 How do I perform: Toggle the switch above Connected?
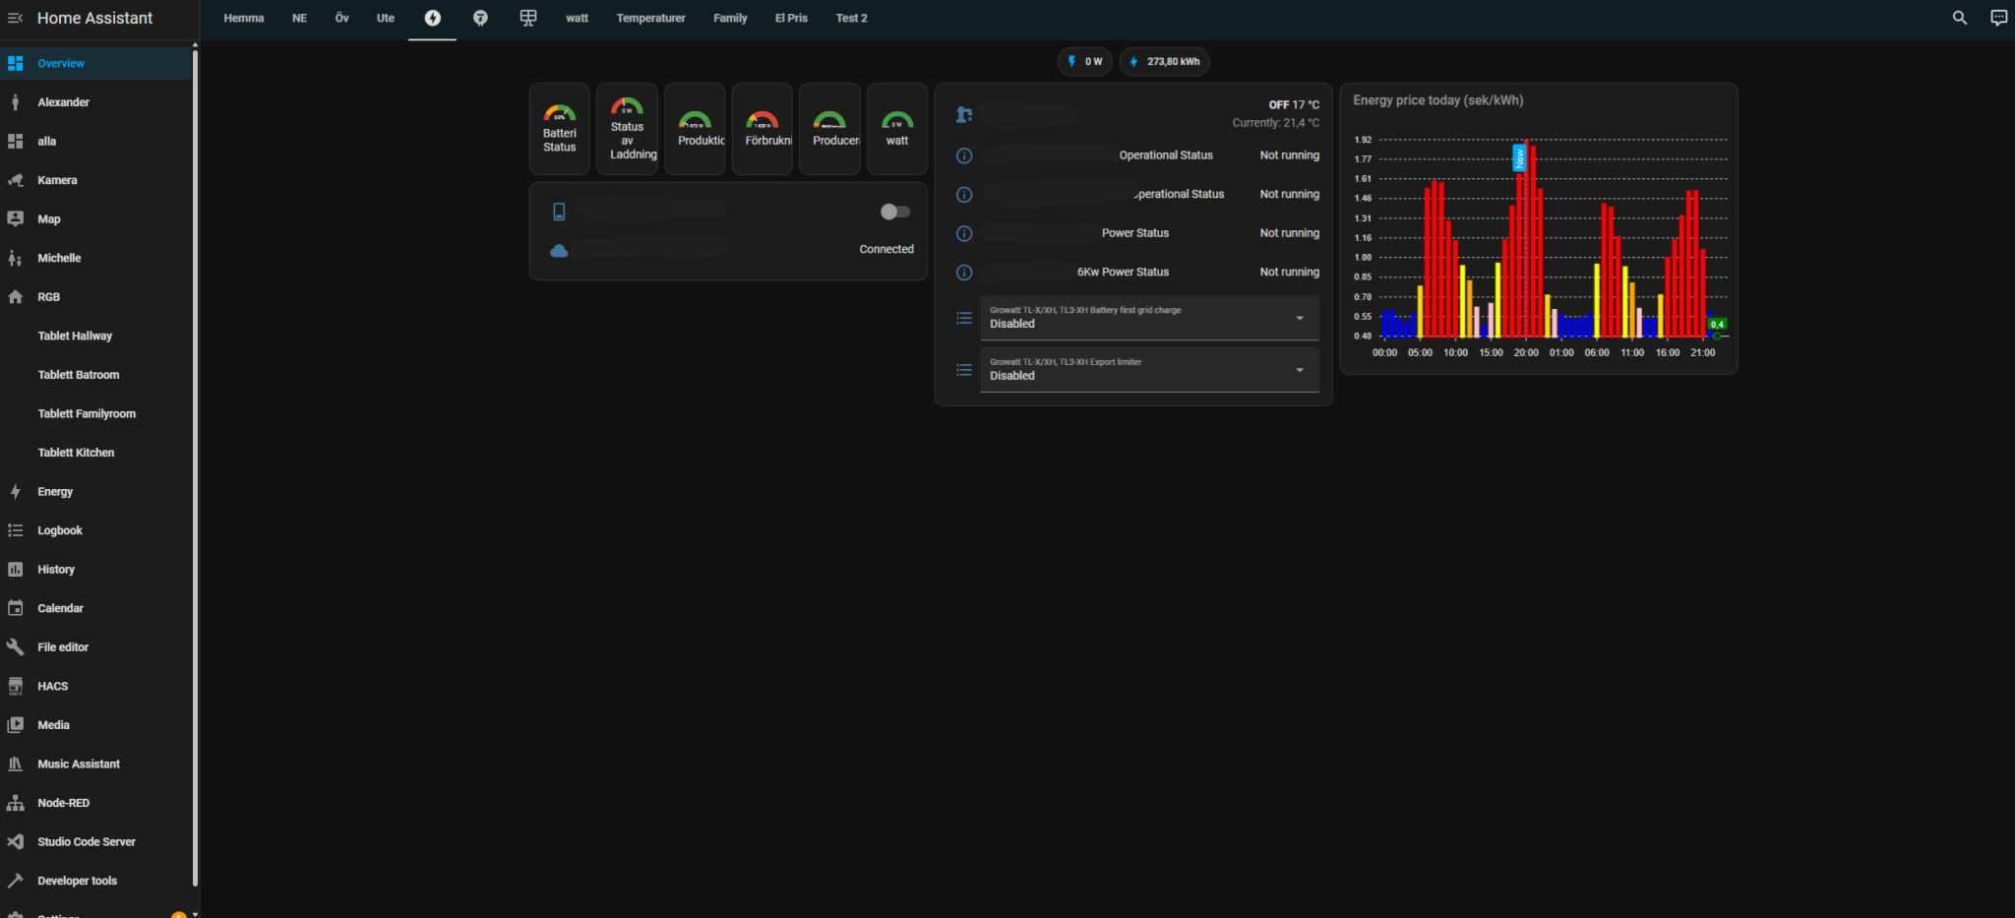point(894,212)
